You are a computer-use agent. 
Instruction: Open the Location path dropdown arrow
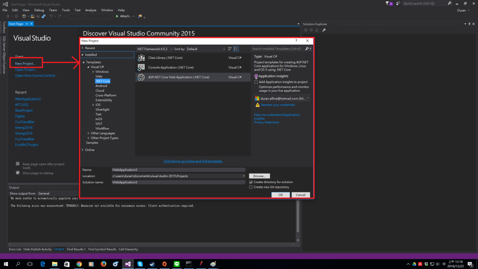pyautogui.click(x=244, y=176)
